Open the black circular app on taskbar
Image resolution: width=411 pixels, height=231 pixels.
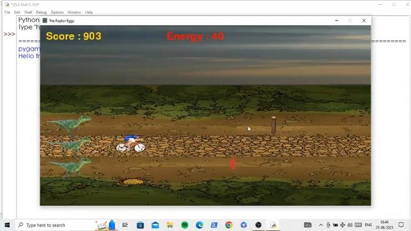coord(258,225)
